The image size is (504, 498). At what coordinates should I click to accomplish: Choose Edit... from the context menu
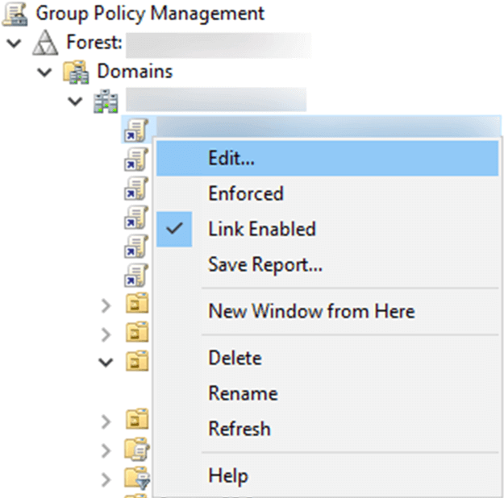(231, 159)
